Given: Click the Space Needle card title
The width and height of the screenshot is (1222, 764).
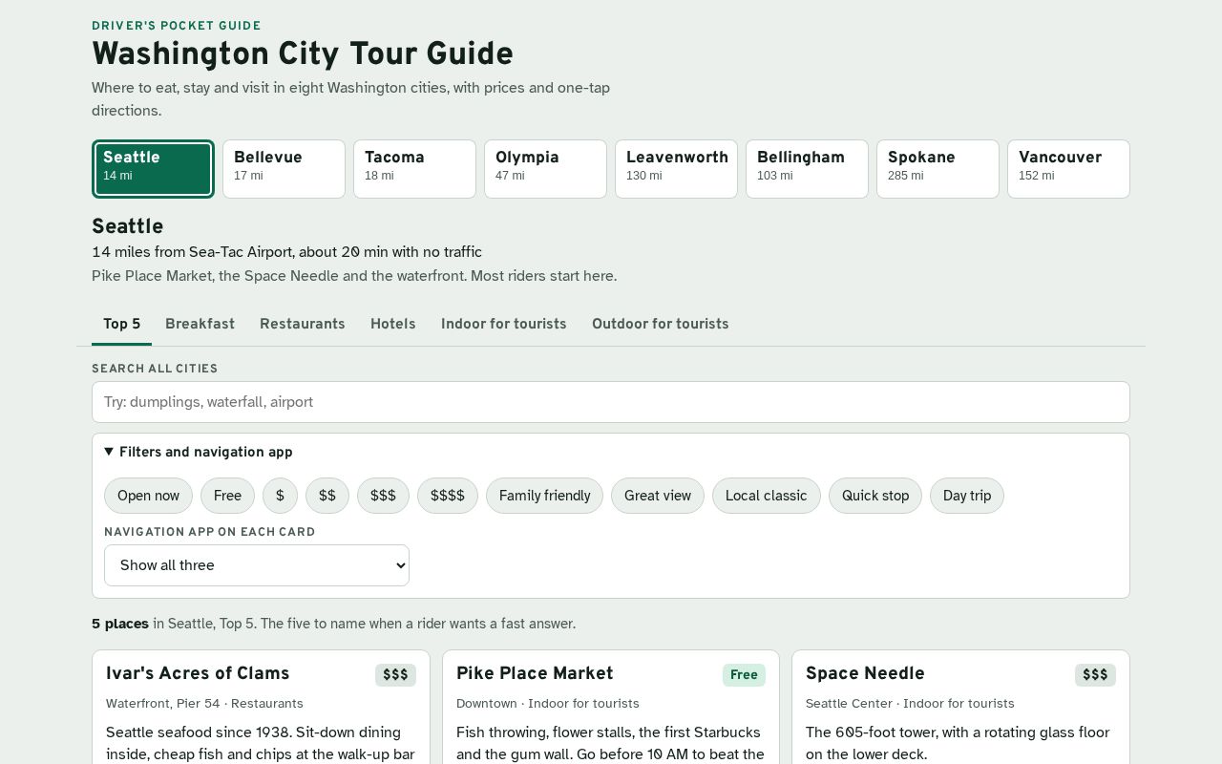Looking at the screenshot, I should (865, 673).
